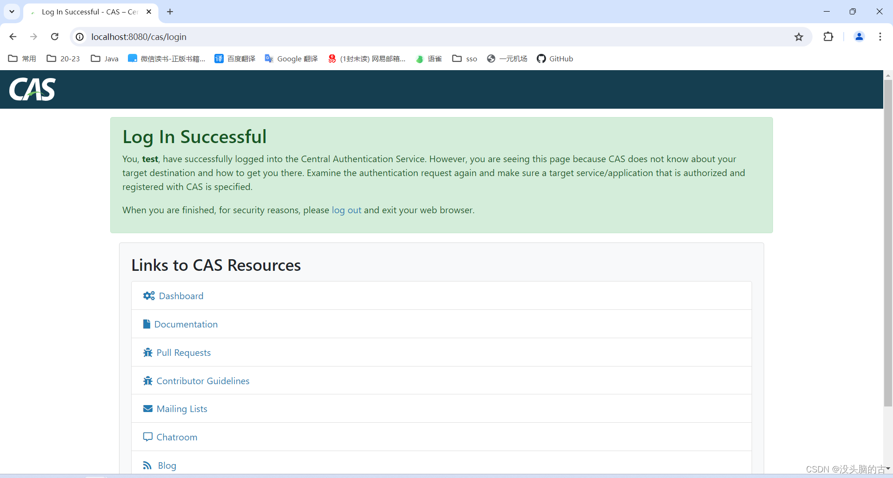Open the browser extensions menu
893x478 pixels.
pyautogui.click(x=828, y=37)
